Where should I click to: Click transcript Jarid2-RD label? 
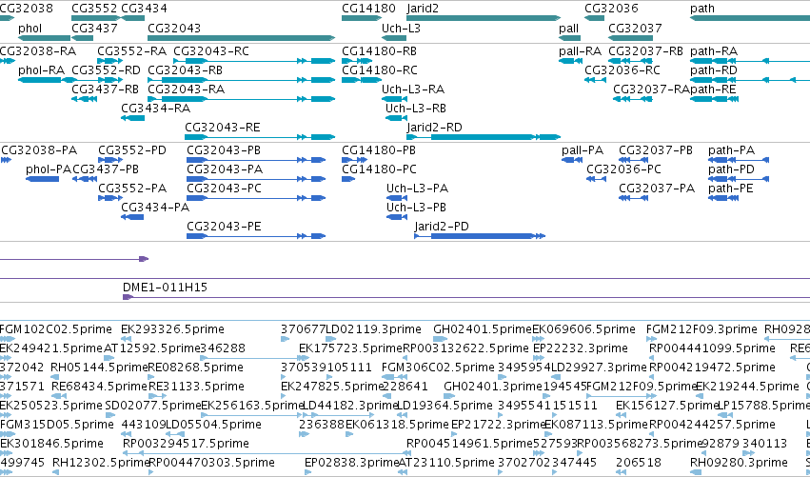click(x=434, y=128)
